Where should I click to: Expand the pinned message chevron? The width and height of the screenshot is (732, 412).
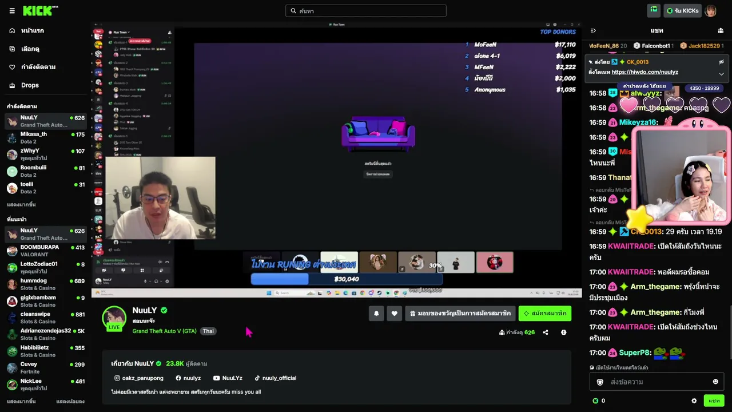721,73
